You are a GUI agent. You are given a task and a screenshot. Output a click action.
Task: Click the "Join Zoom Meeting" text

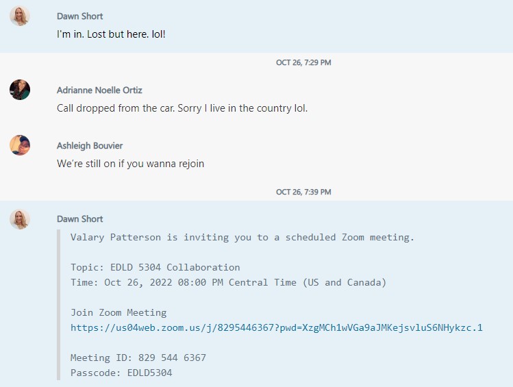[118, 312]
